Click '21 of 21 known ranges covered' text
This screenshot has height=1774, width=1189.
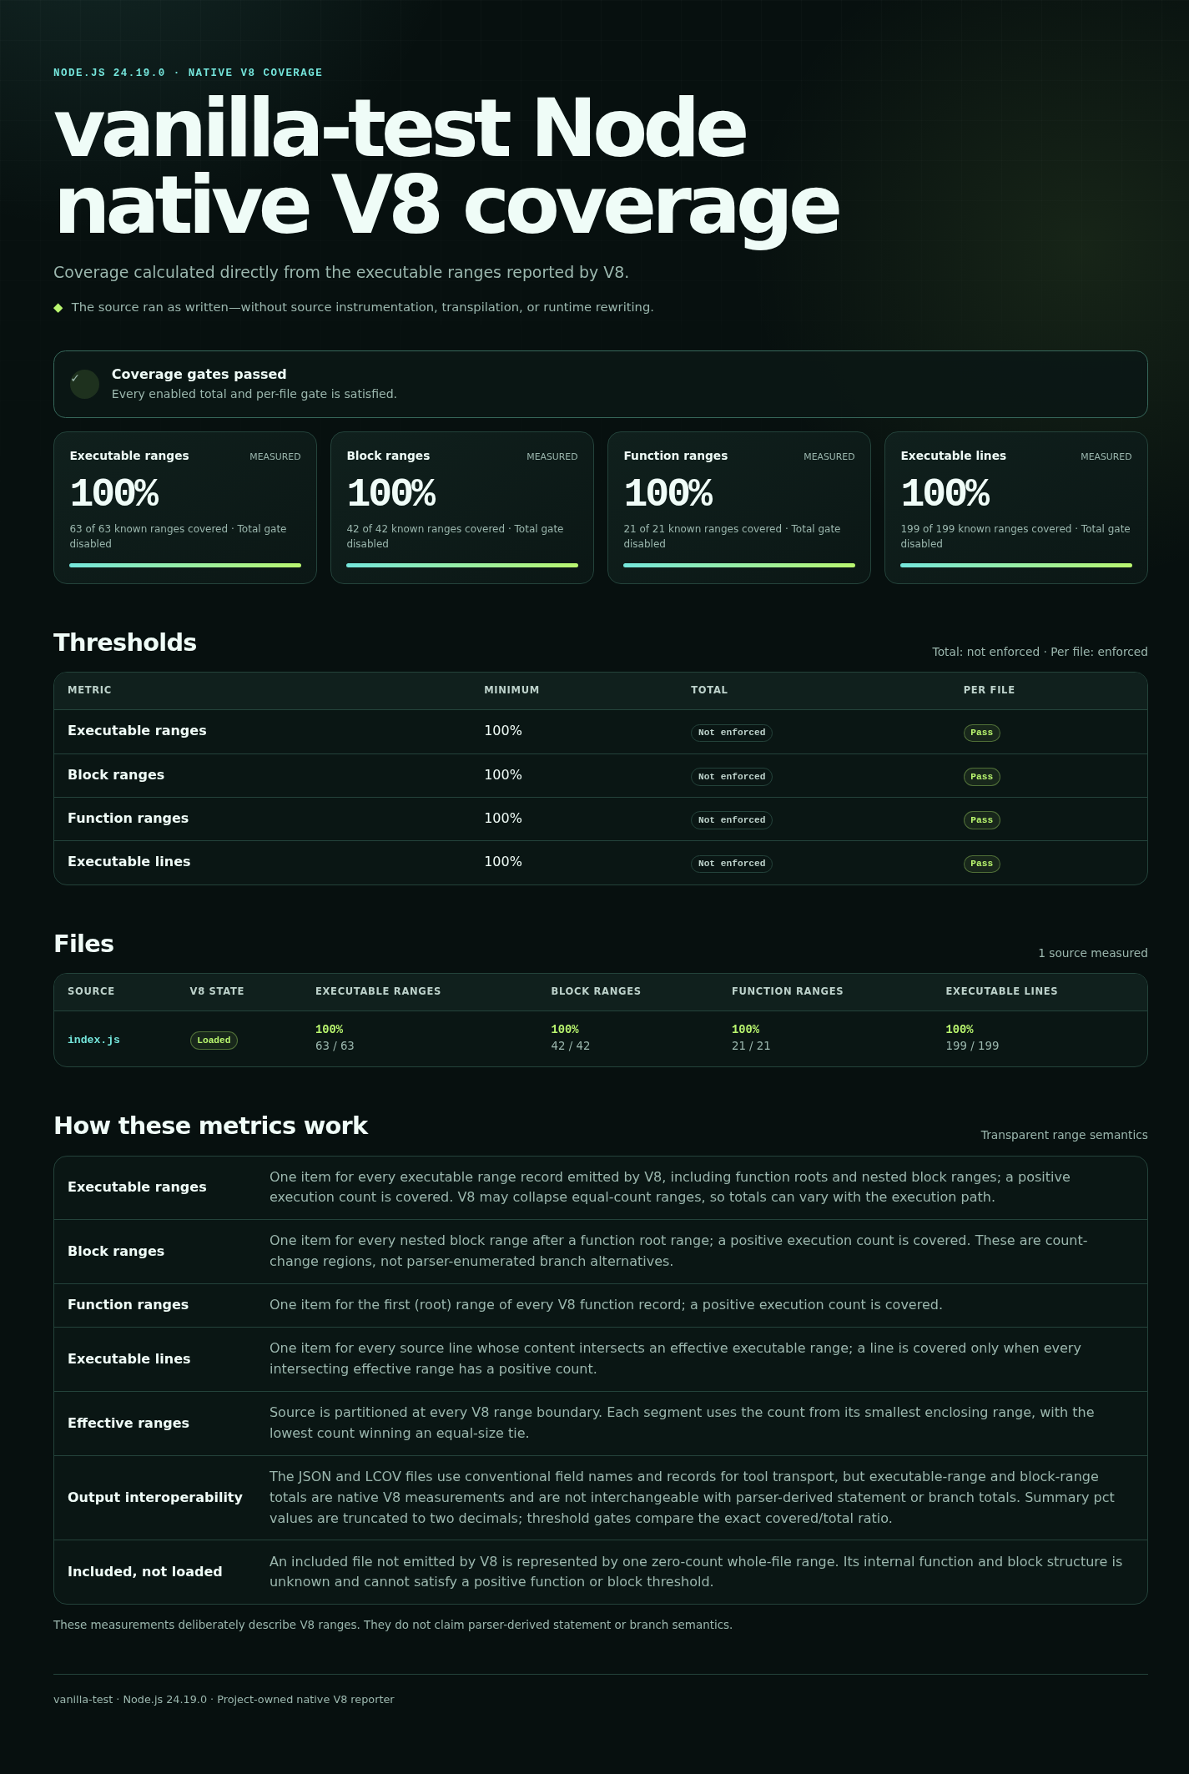tap(703, 529)
